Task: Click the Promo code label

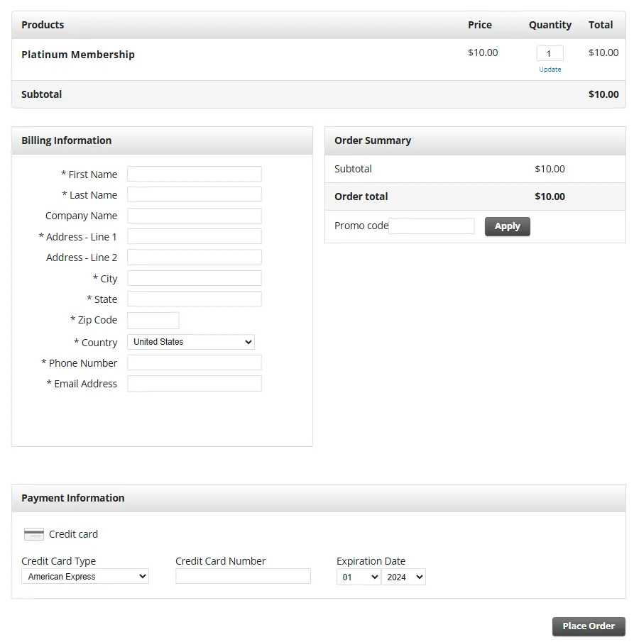Action: 361,226
